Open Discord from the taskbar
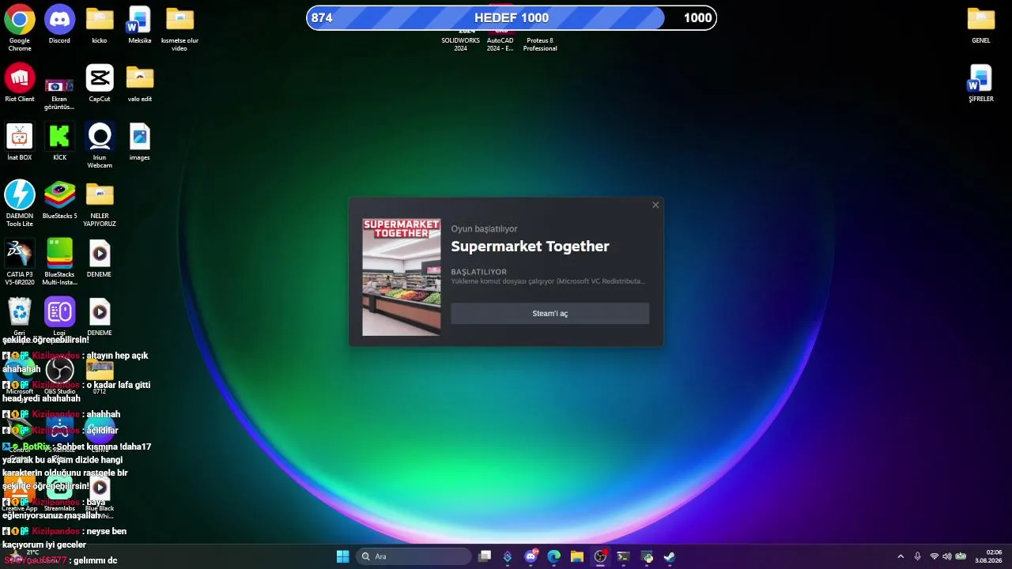This screenshot has width=1012, height=569. (x=531, y=556)
